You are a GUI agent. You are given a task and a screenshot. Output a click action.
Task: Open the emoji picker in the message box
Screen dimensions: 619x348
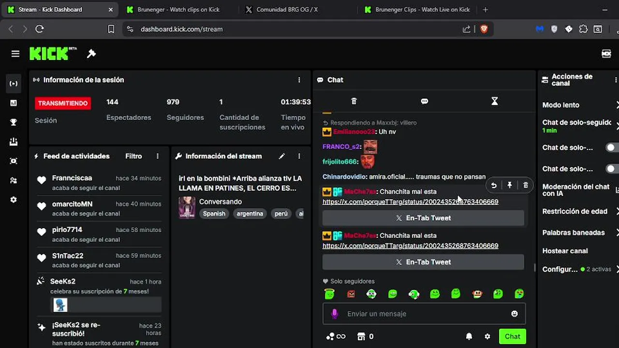(x=515, y=314)
